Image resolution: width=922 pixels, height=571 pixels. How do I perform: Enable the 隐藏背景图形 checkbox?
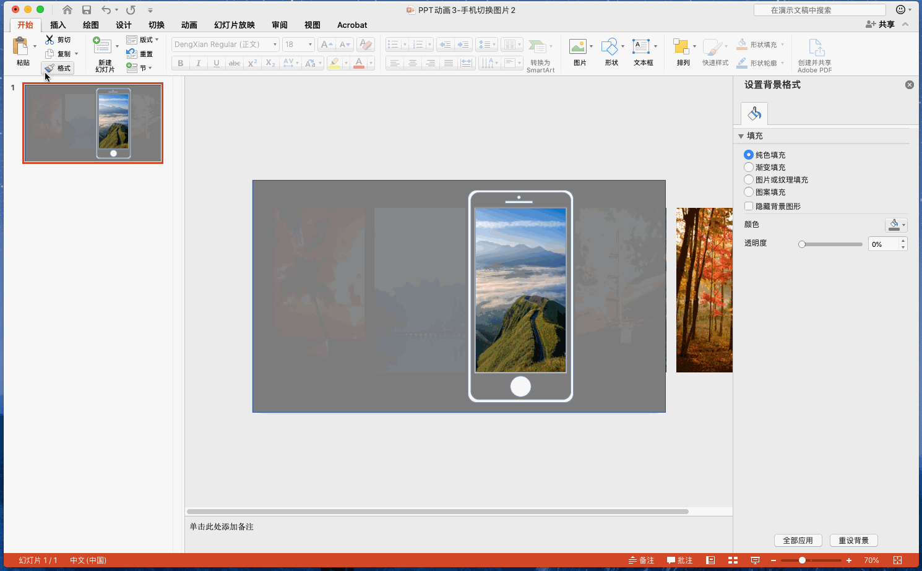click(749, 206)
